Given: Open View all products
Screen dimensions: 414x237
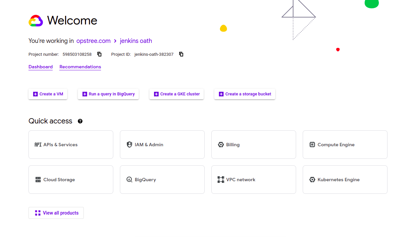Looking at the screenshot, I should click(56, 213).
